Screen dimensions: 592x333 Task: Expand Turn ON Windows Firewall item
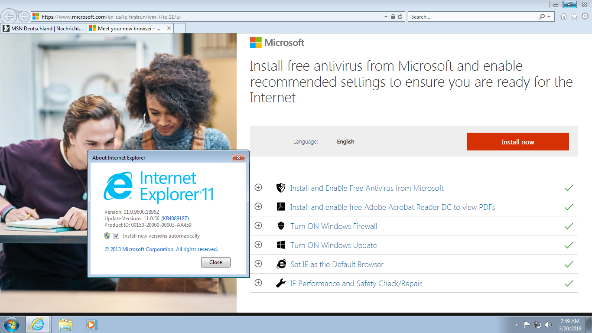(258, 225)
